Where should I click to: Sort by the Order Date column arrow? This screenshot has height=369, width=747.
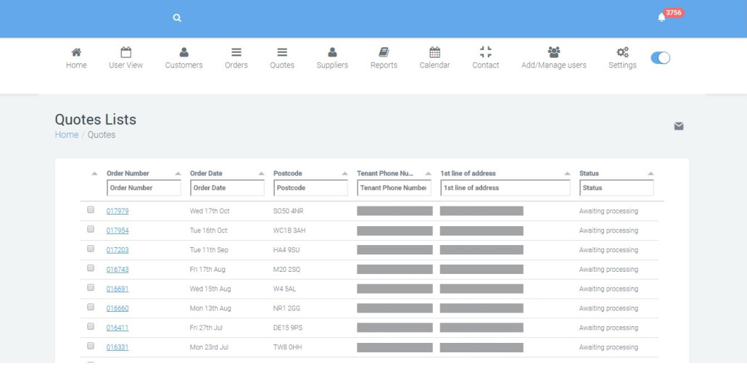point(261,174)
